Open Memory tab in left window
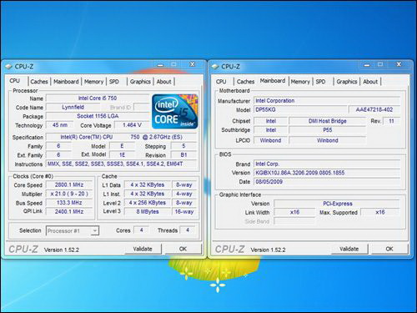The height and width of the screenshot is (313, 417). click(x=93, y=82)
